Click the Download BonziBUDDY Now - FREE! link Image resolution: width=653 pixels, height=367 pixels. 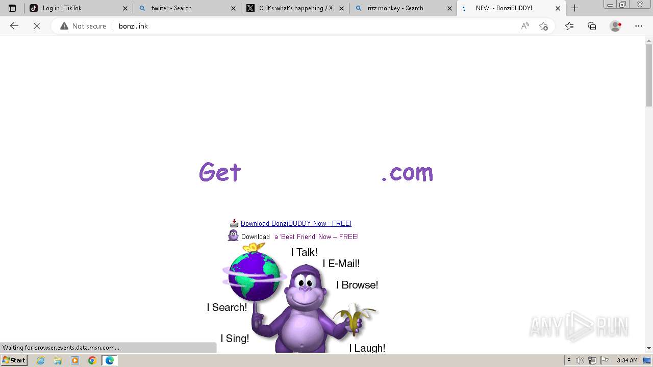pos(296,223)
